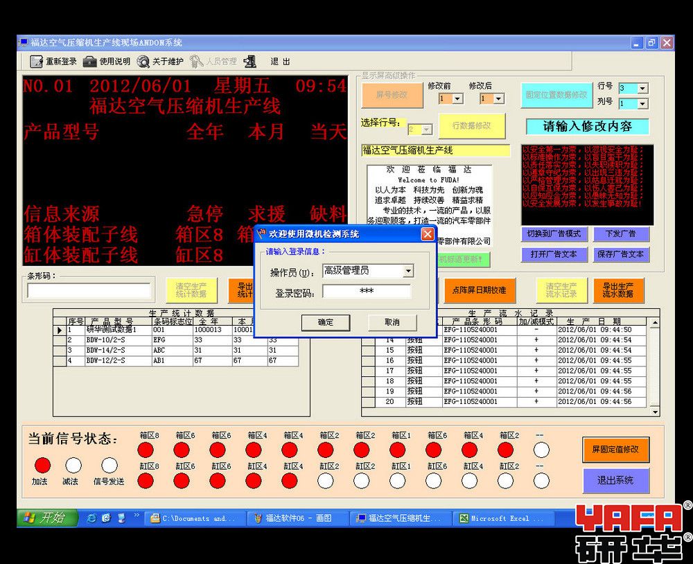Click the 关于维护 magnifier icon
The width and height of the screenshot is (693, 564).
click(x=143, y=62)
